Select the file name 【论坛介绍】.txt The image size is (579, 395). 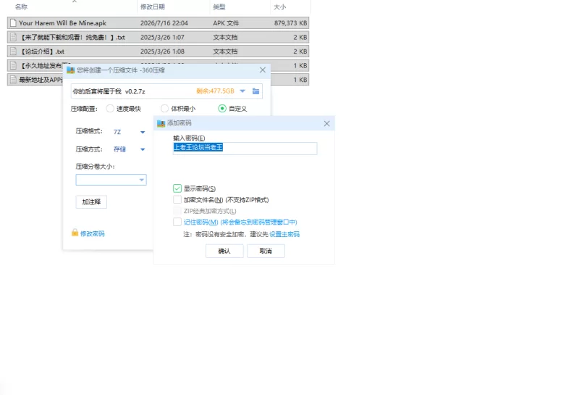[x=42, y=51]
